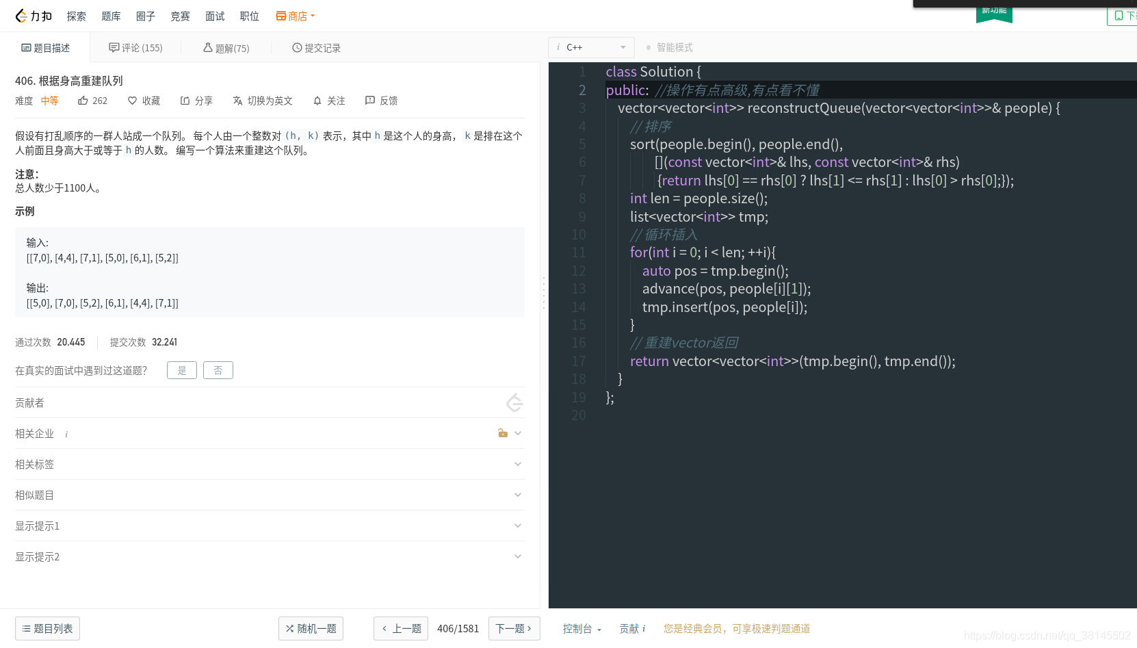Open the 竞赛 menu

coord(180,16)
